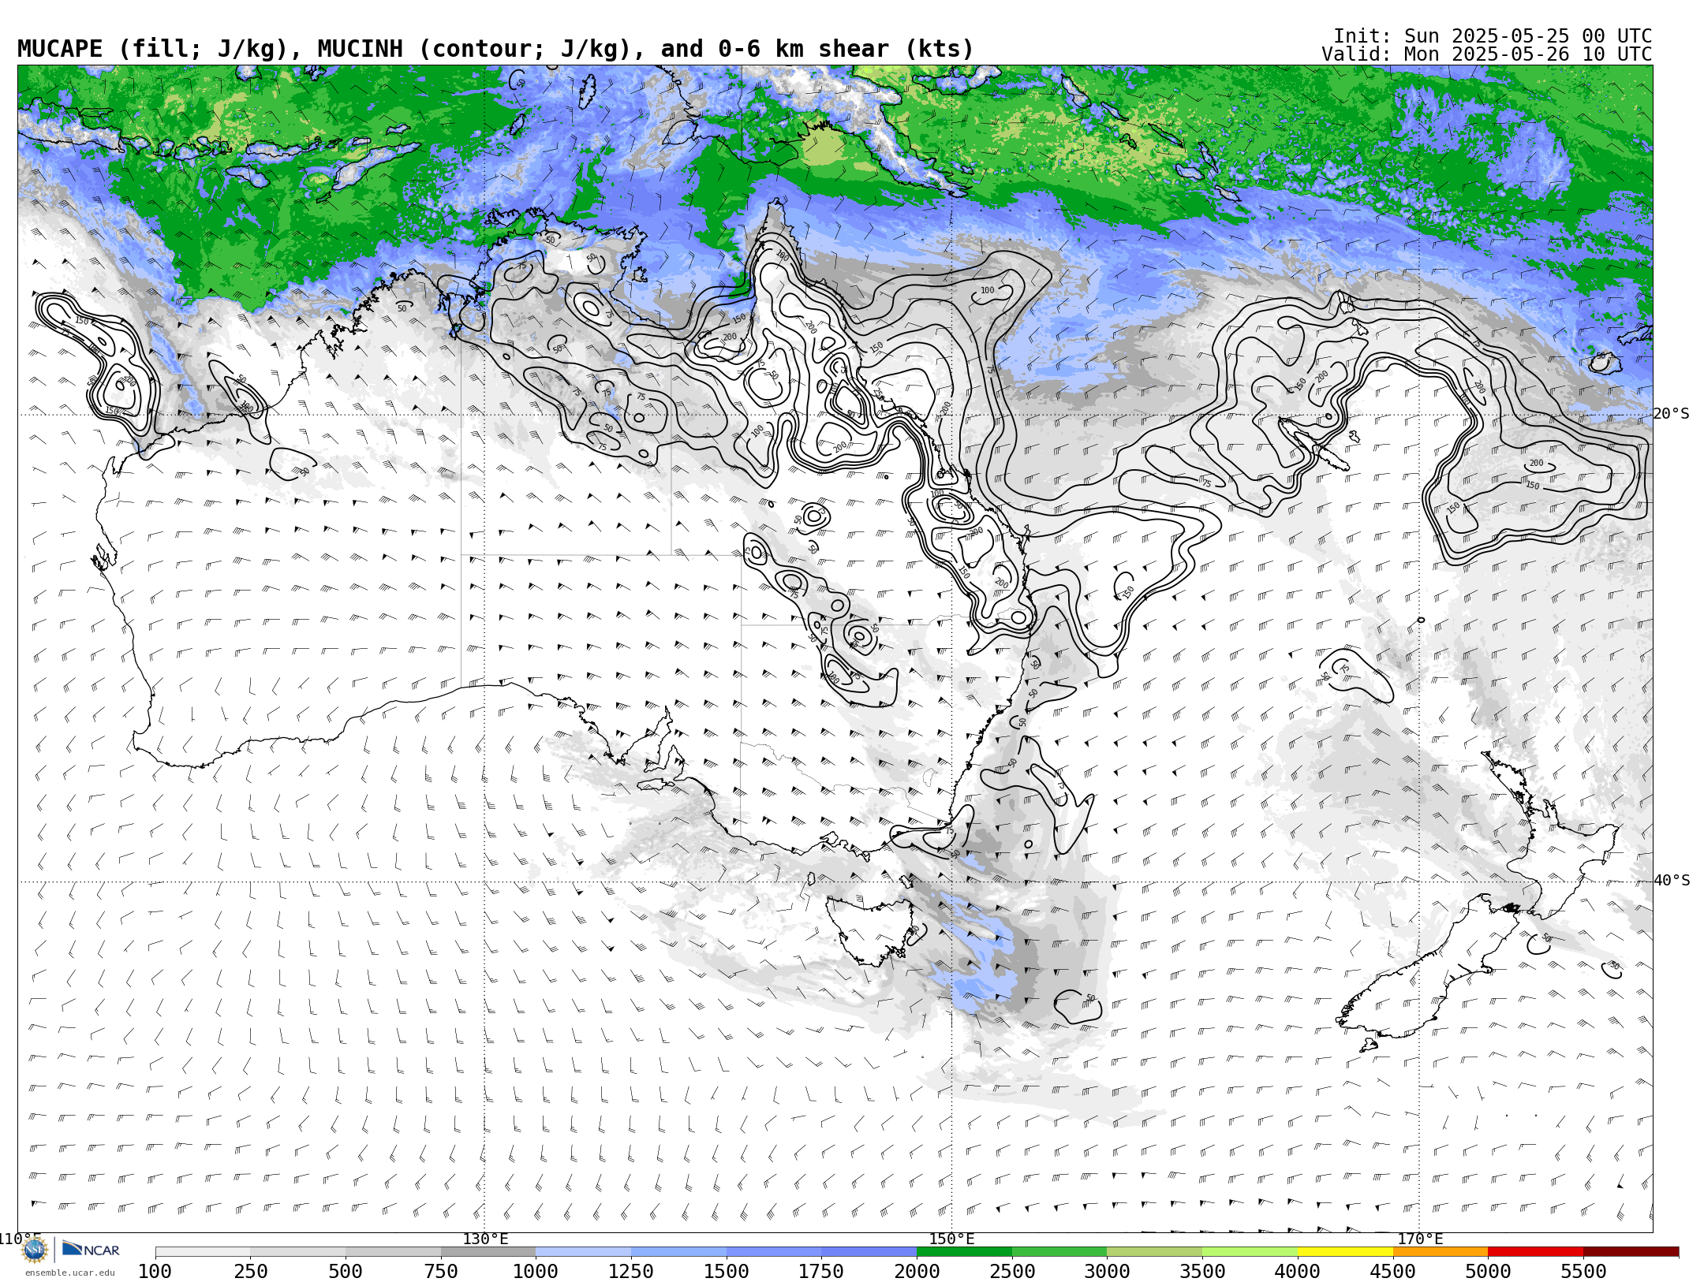Pick the red 5000–5500 colorbar swatch

pyautogui.click(x=1535, y=1252)
